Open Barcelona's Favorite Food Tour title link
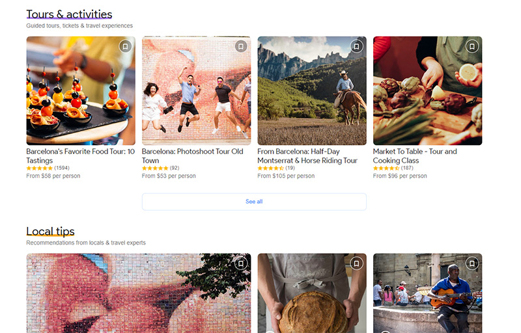521x333 pixels. coord(80,156)
